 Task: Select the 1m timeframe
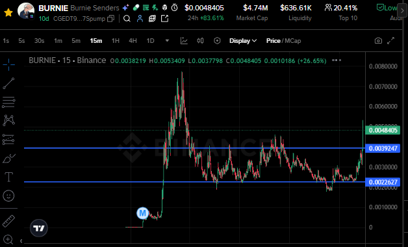coord(58,41)
